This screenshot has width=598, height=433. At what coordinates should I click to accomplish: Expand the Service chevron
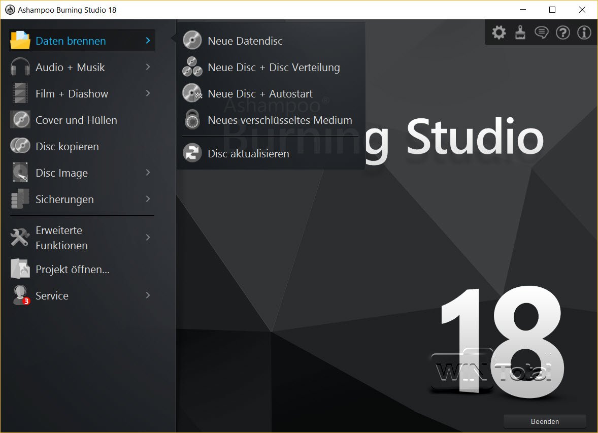pyautogui.click(x=148, y=295)
